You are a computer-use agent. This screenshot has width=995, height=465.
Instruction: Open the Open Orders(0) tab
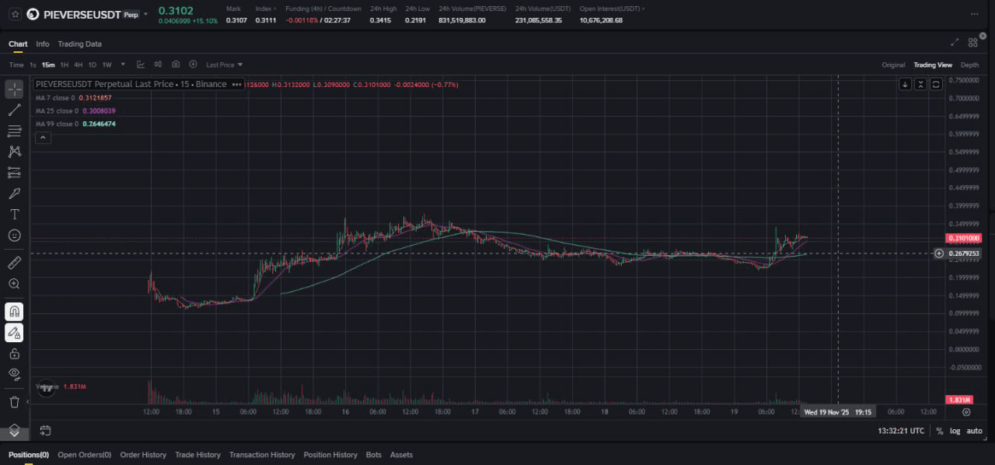84,455
